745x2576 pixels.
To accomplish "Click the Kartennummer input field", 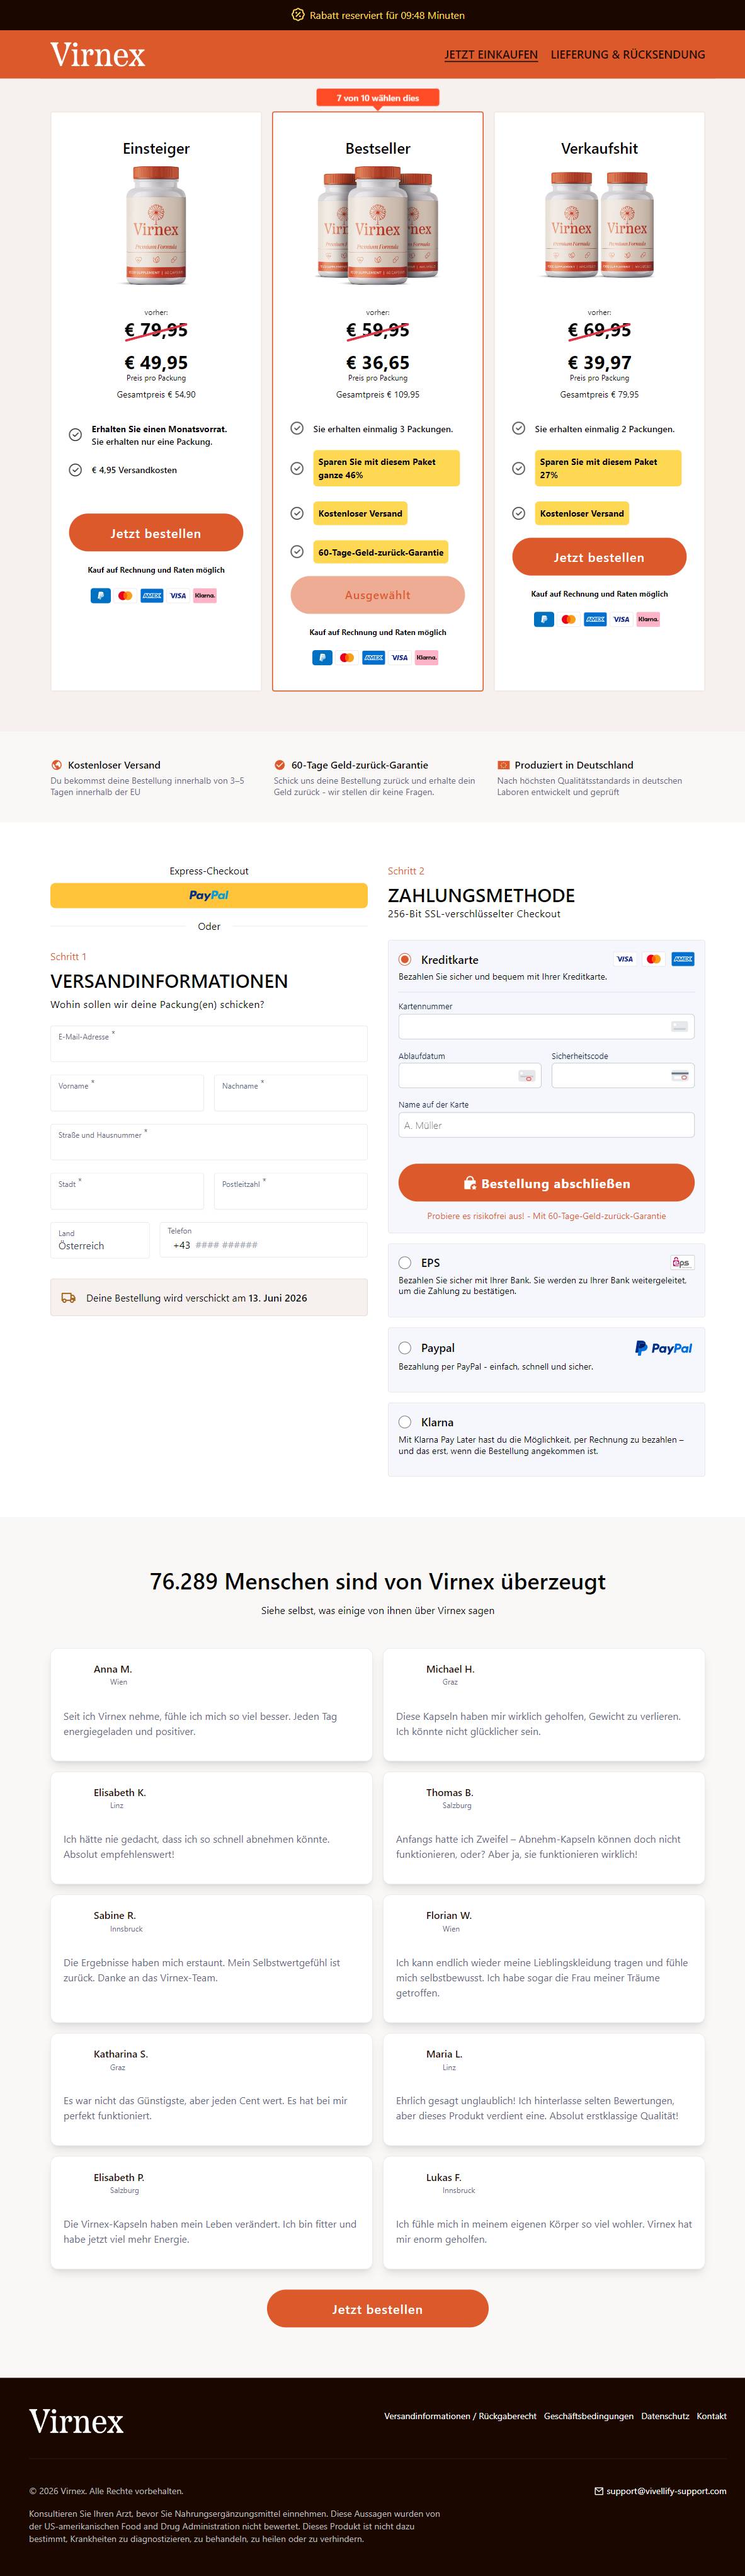I will point(546,1026).
